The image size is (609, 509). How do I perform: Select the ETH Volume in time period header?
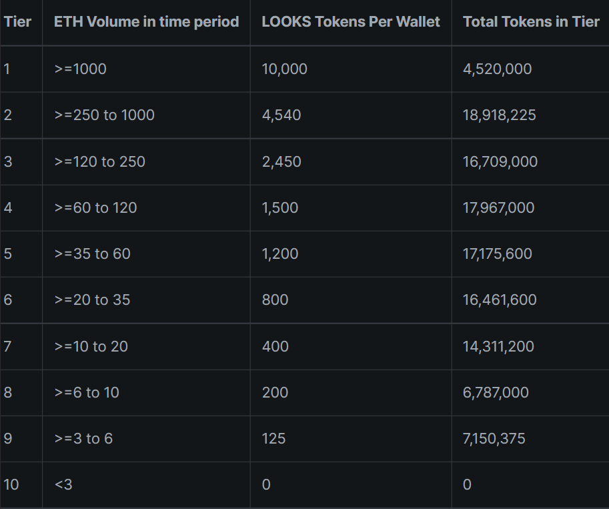(x=146, y=22)
